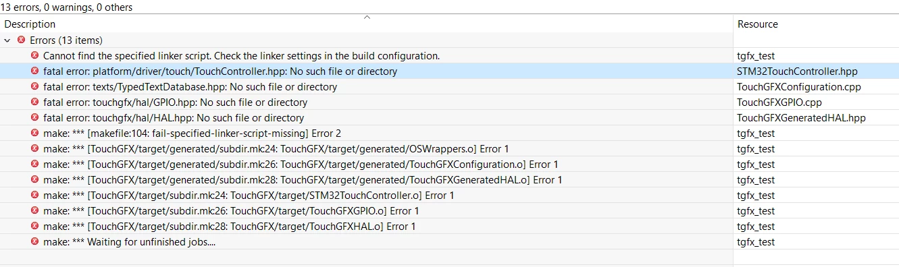Click error icon for unfinished jobs message
This screenshot has width=899, height=267.
click(34, 242)
